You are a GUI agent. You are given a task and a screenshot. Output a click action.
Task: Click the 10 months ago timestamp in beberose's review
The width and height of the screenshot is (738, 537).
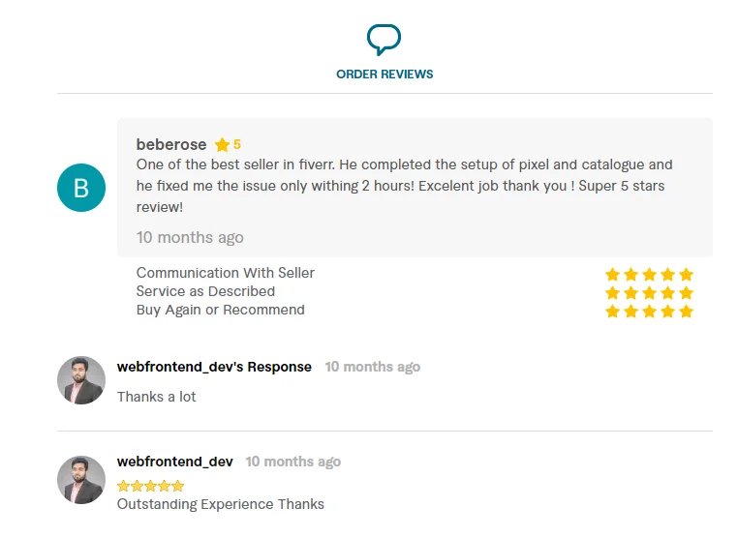coord(190,237)
